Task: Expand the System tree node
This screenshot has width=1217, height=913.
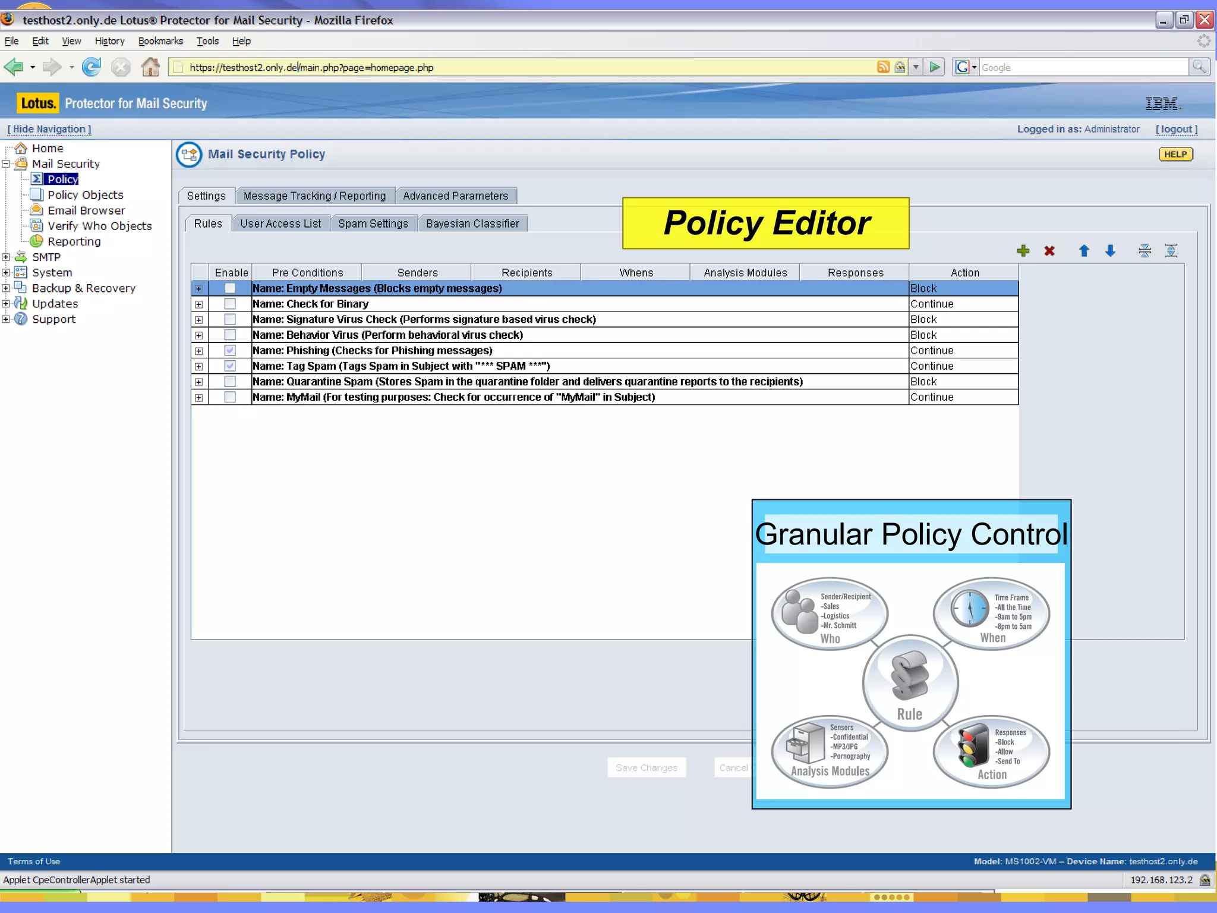Action: coord(6,272)
